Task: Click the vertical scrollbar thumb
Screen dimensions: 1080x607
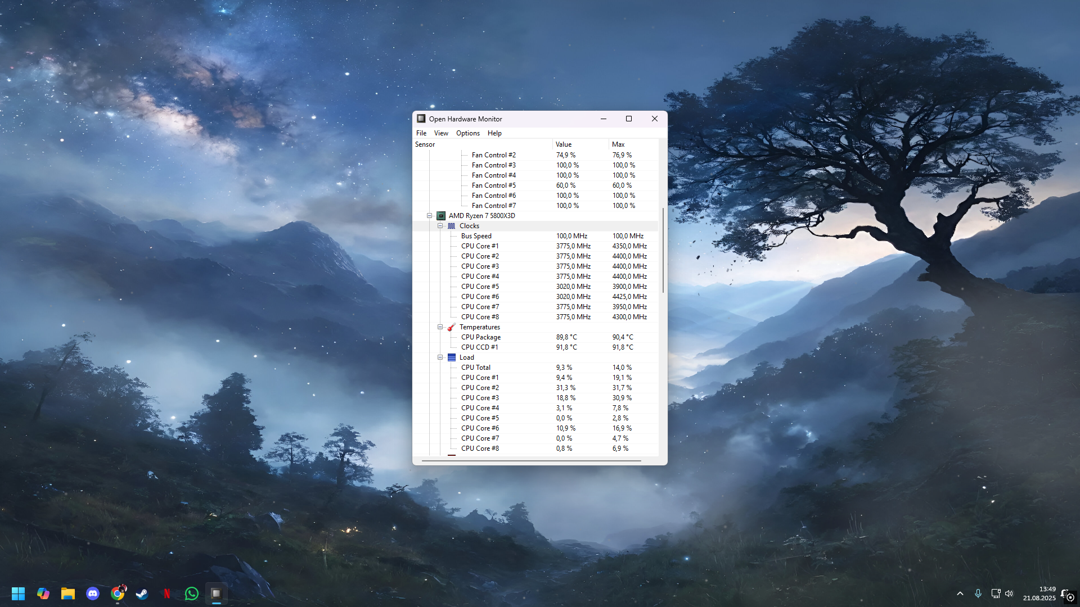Action: click(663, 250)
